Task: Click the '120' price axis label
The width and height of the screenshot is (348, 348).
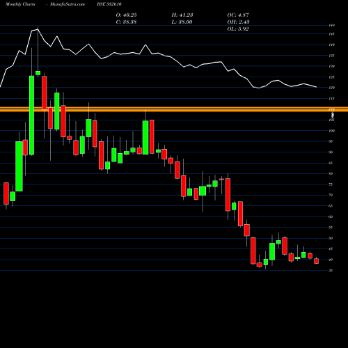Action: [332, 88]
